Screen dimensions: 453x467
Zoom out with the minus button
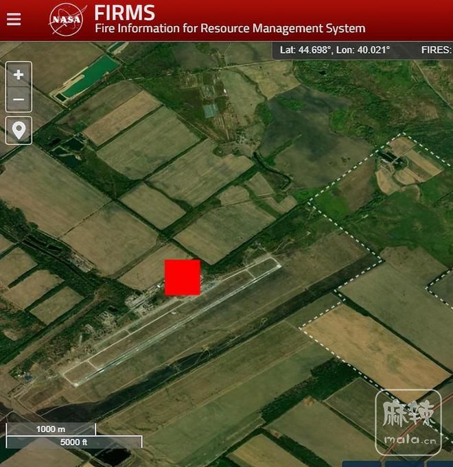coord(19,99)
